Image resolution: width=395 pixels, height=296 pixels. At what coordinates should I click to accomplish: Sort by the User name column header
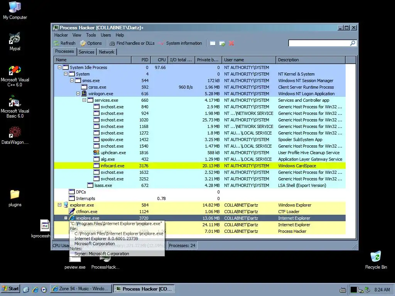[249, 60]
